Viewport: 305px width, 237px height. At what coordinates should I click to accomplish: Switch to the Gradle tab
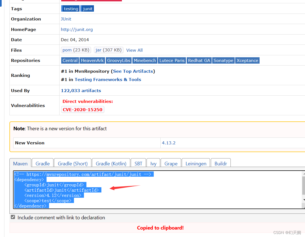click(42, 164)
